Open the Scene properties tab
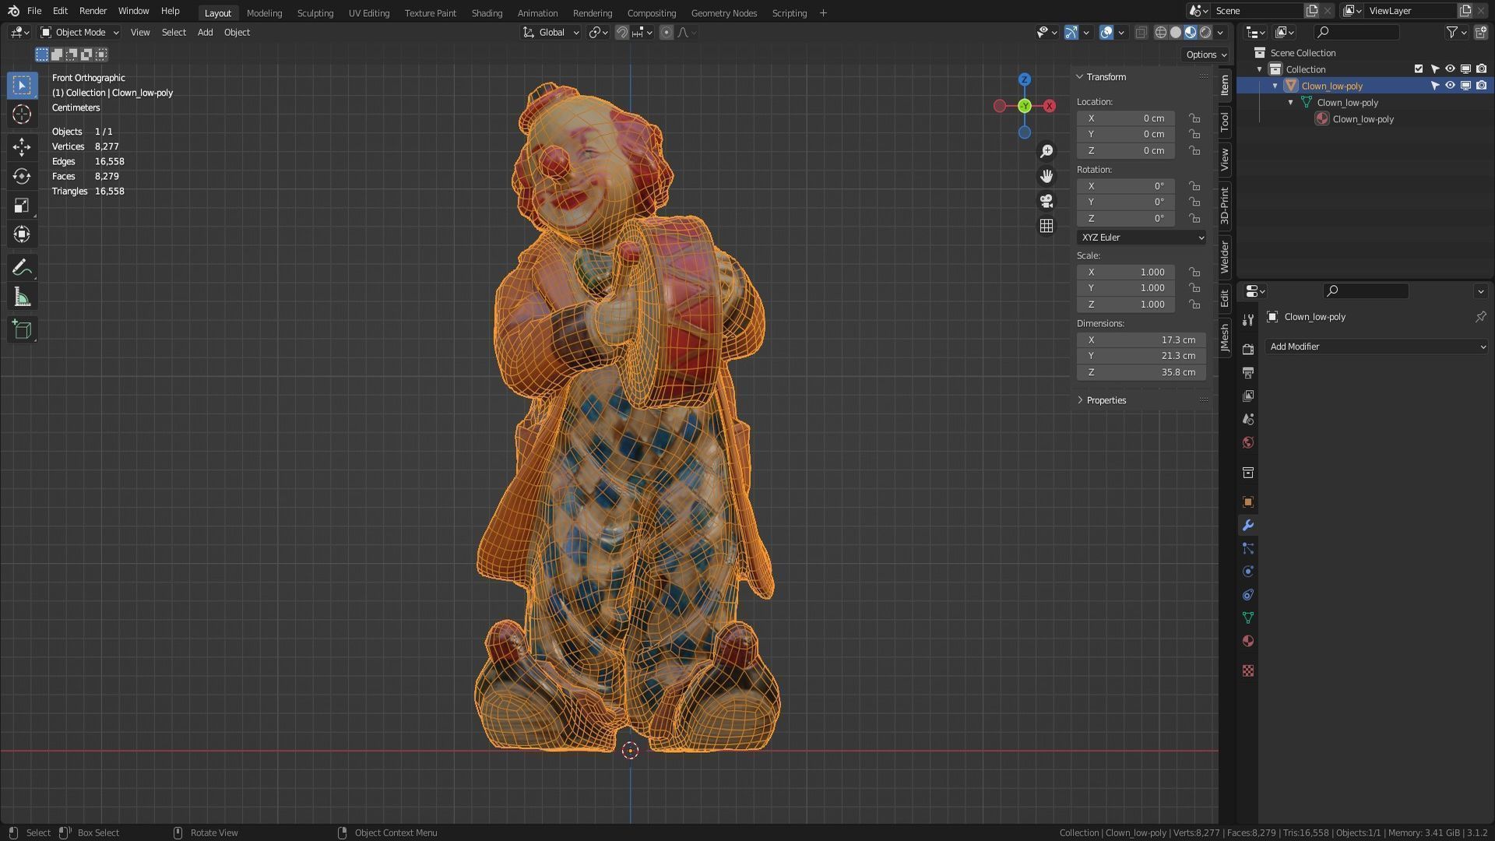This screenshot has height=841, width=1495. 1248,420
